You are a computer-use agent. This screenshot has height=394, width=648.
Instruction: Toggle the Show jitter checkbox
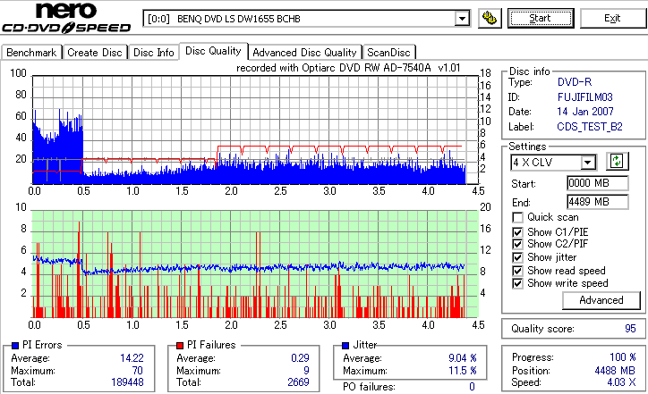pyautogui.click(x=517, y=257)
